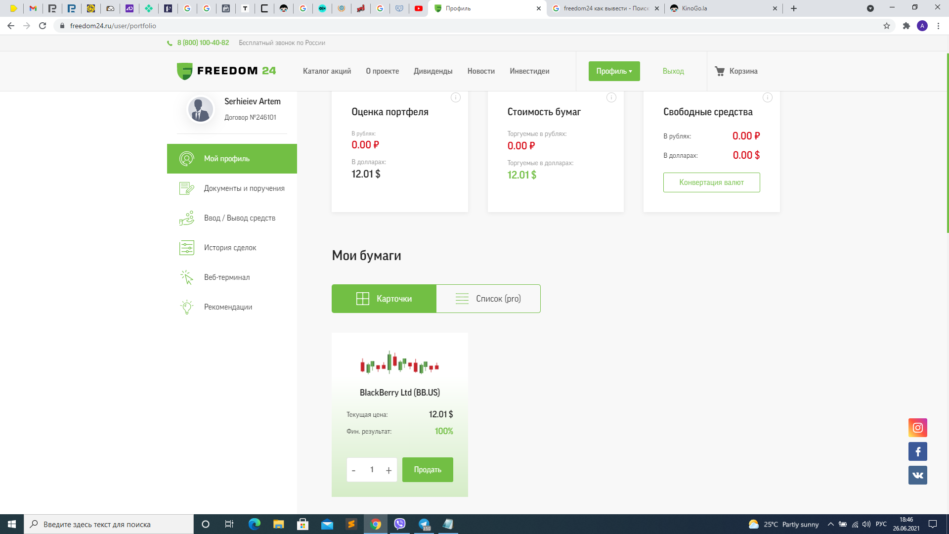Open История сделок in the sidebar
Image resolution: width=949 pixels, height=534 pixels.
(x=232, y=248)
